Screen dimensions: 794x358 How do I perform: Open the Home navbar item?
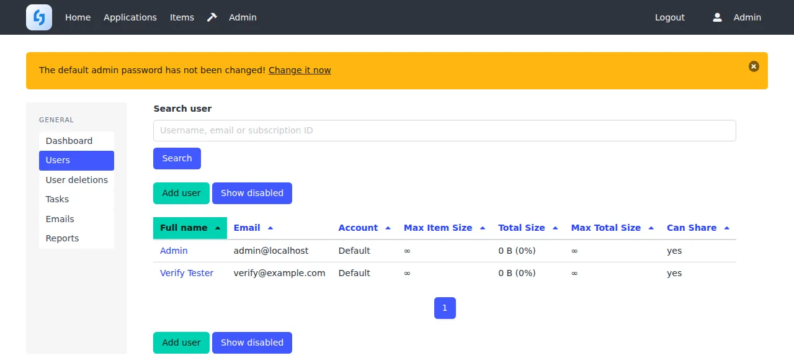pos(78,17)
